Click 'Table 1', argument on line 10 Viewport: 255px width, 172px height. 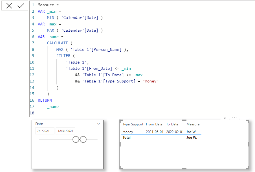(x=77, y=62)
